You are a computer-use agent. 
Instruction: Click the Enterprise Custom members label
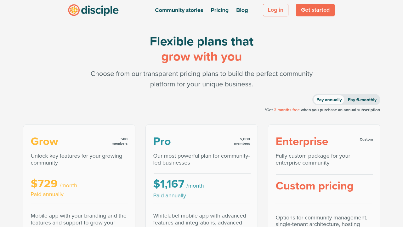coord(366,139)
